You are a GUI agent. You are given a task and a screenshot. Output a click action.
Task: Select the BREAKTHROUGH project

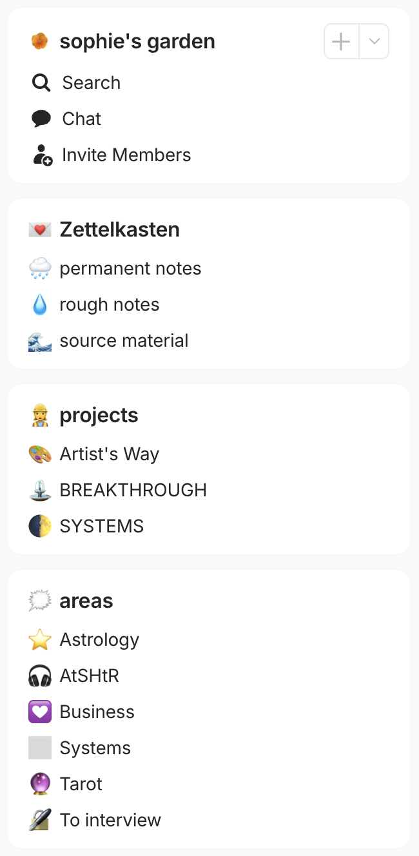[x=133, y=491]
